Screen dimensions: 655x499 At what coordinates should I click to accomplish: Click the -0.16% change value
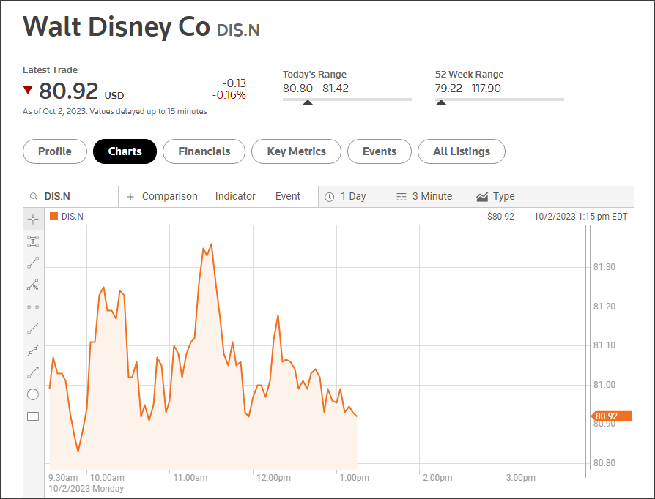click(x=229, y=96)
